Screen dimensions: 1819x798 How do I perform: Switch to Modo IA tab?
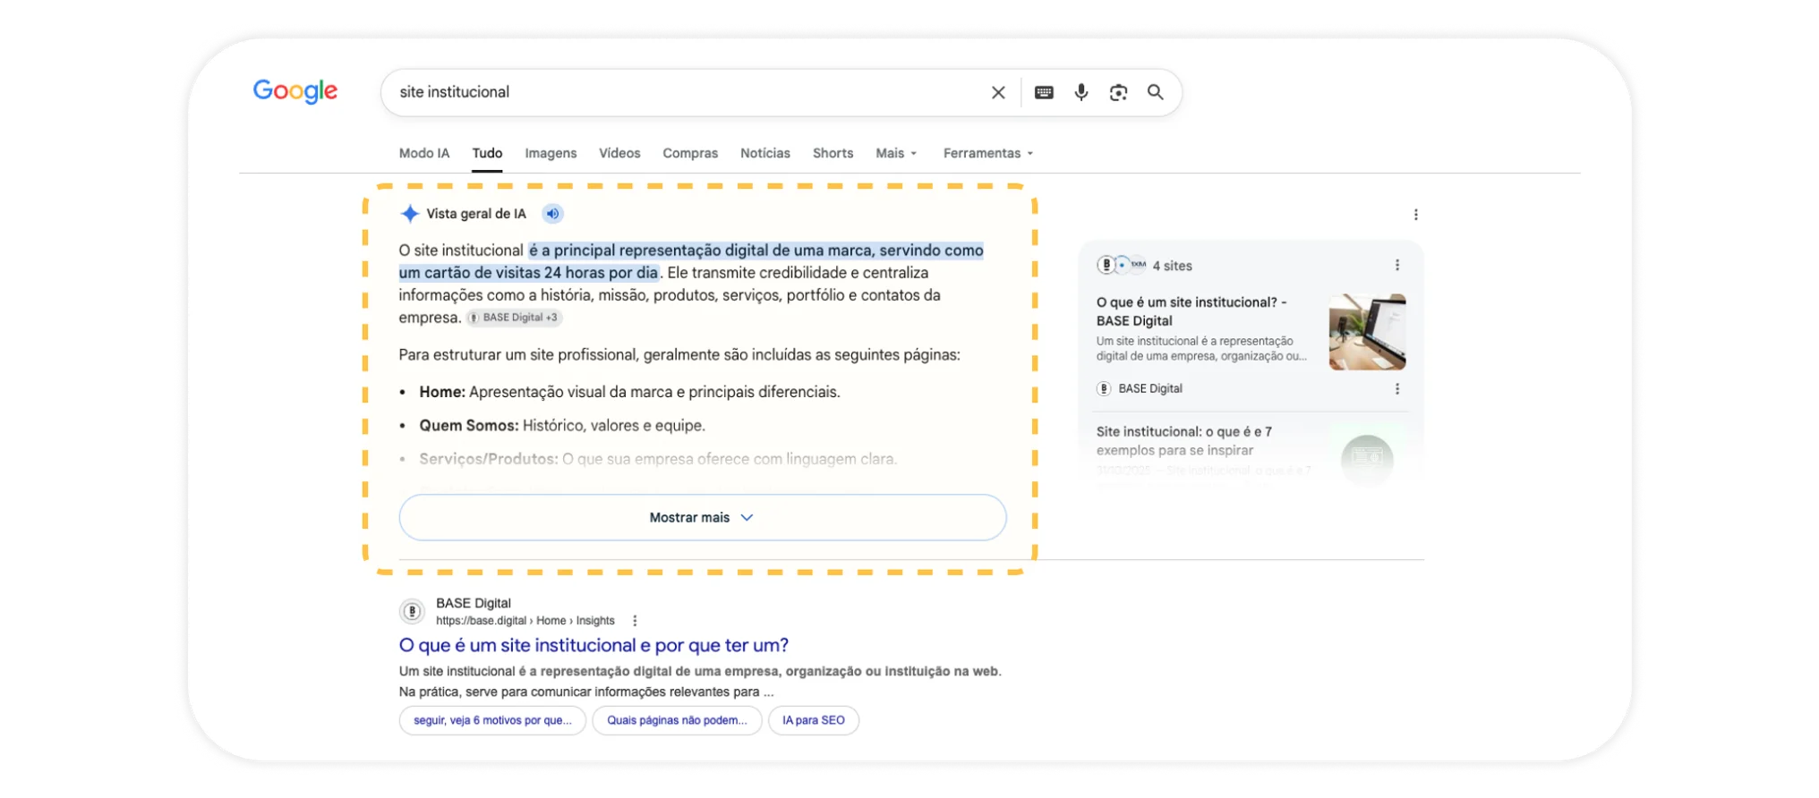pyautogui.click(x=424, y=153)
